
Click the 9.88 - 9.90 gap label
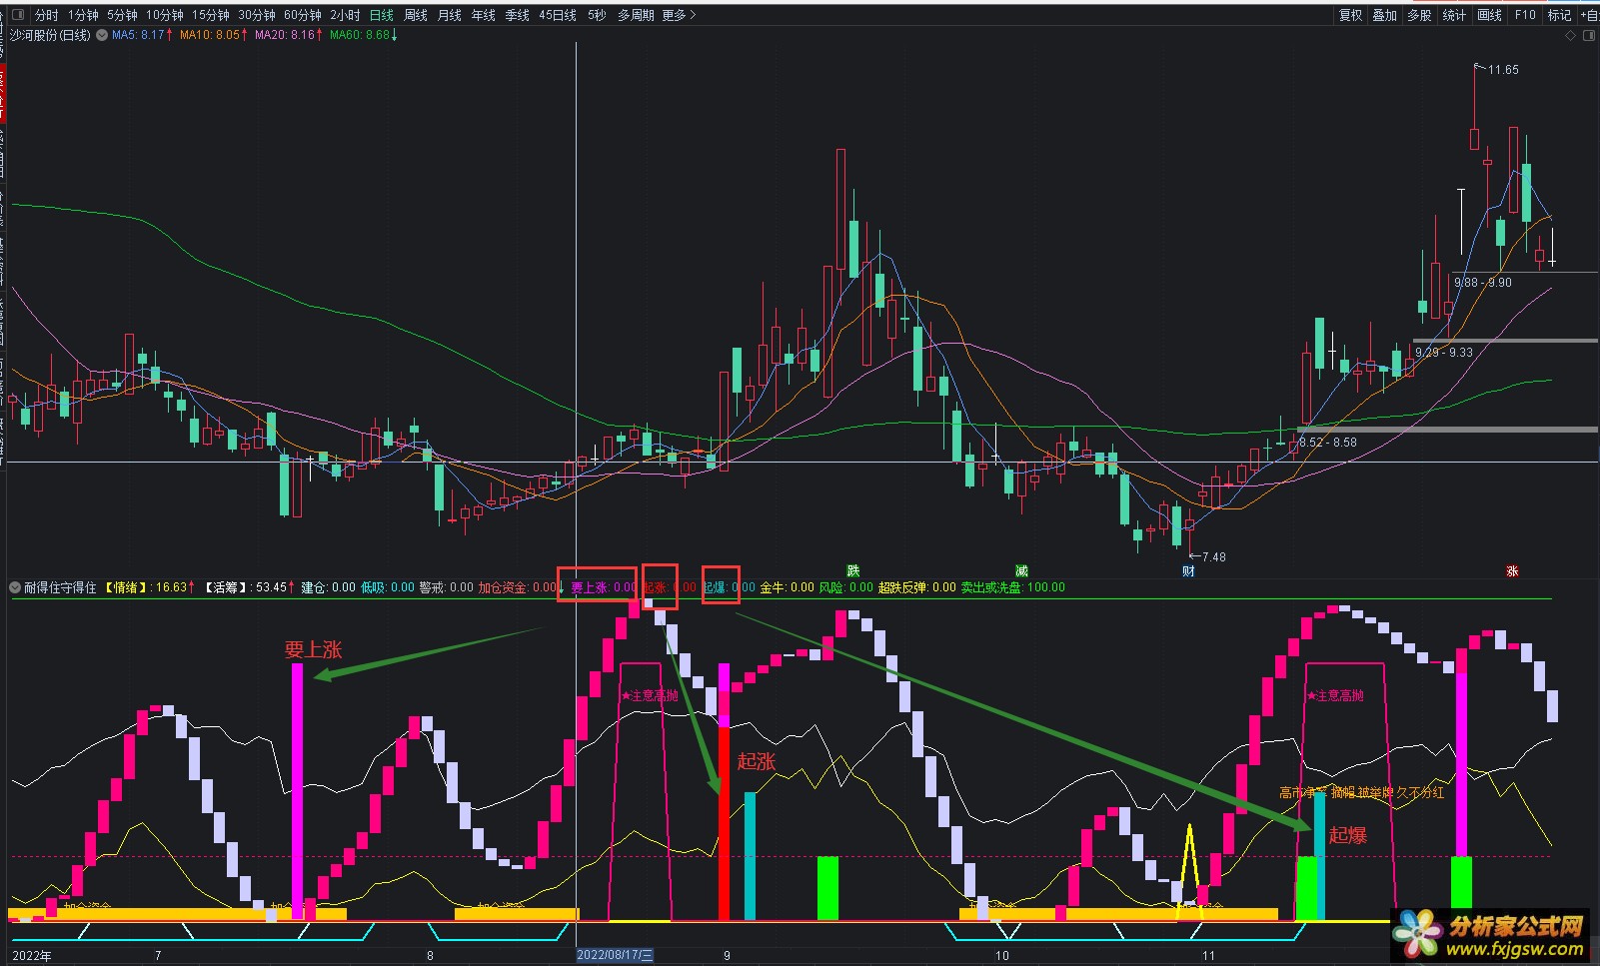point(1483,283)
